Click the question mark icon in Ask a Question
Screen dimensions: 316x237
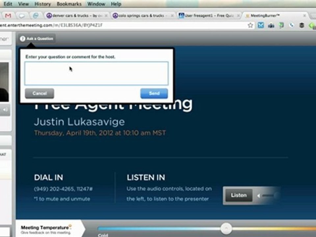pos(23,39)
